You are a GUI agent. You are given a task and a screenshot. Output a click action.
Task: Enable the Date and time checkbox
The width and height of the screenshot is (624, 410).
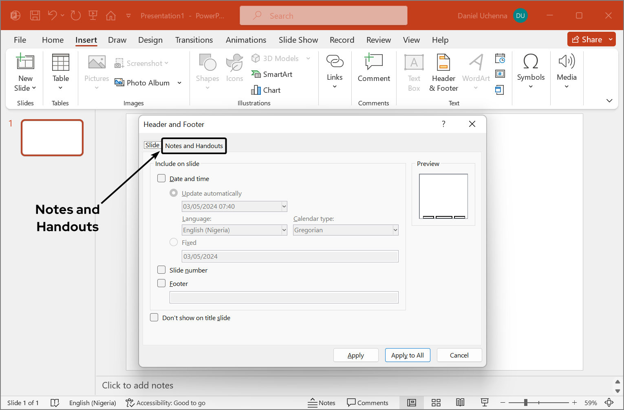[161, 179]
